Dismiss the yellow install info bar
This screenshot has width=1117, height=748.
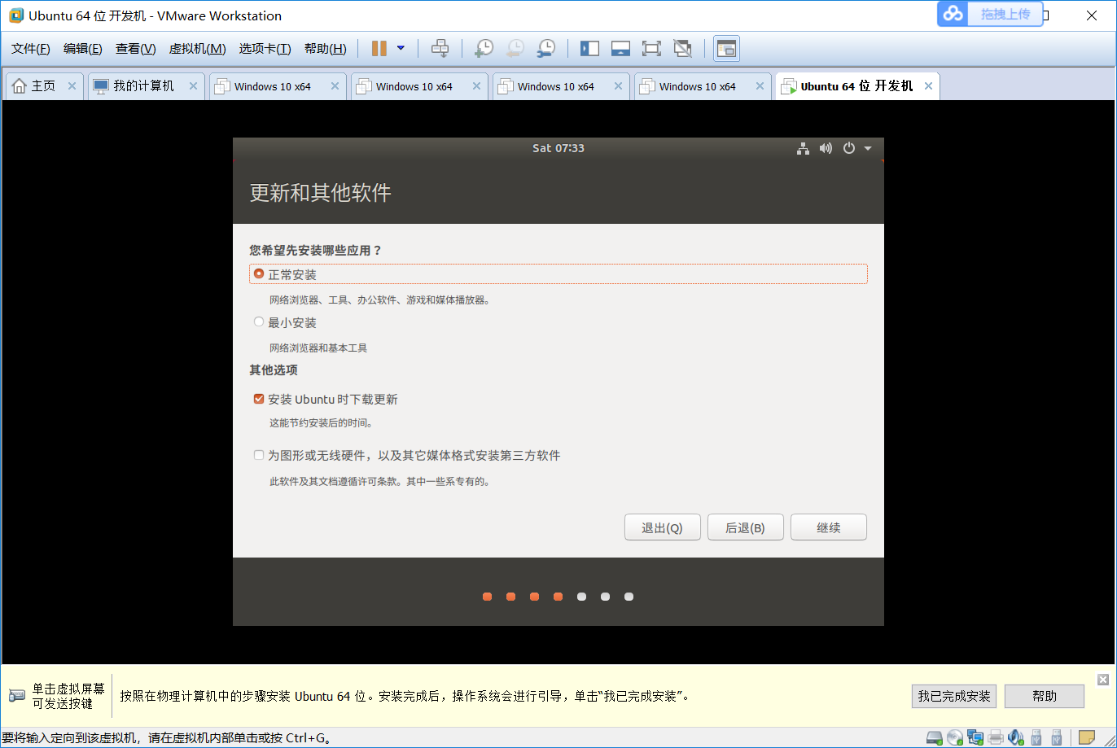[x=1103, y=680]
